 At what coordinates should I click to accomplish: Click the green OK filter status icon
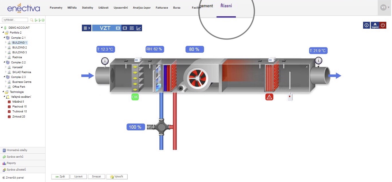pos(135,97)
